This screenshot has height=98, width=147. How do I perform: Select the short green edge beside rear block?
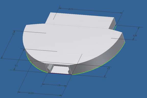pos(115,28)
